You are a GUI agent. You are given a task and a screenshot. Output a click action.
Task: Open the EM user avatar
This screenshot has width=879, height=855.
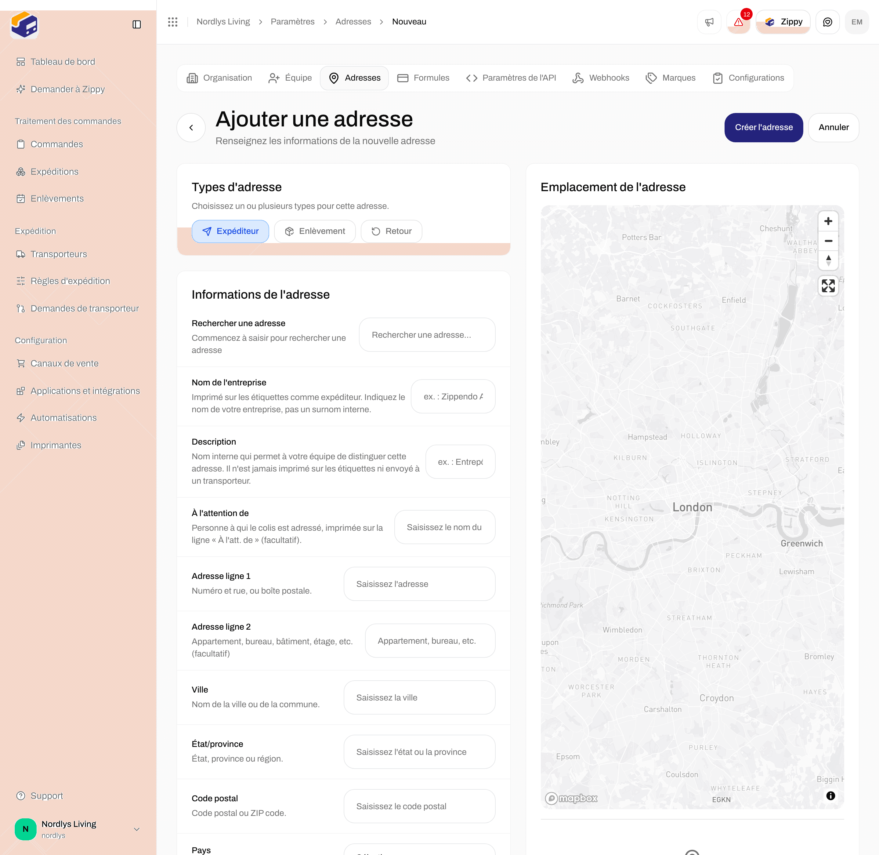tap(856, 22)
